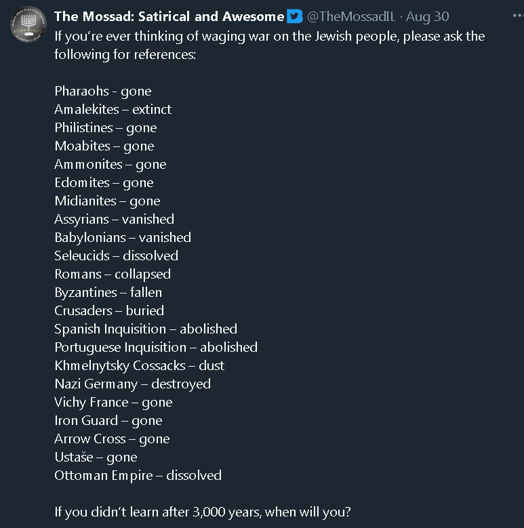Image resolution: width=524 pixels, height=528 pixels.
Task: Click the @TheMossadIL handle
Action: point(350,16)
